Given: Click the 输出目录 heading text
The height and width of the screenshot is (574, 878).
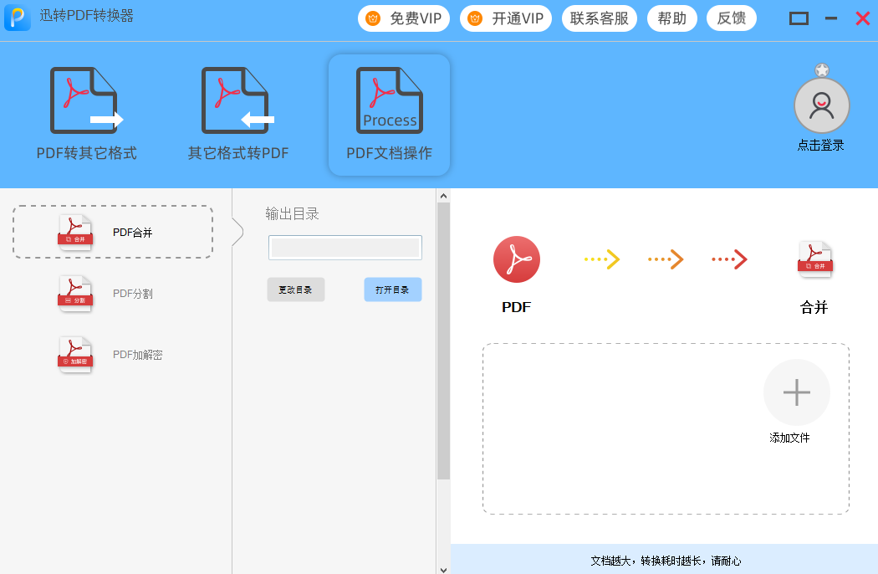Looking at the screenshot, I should [x=293, y=213].
